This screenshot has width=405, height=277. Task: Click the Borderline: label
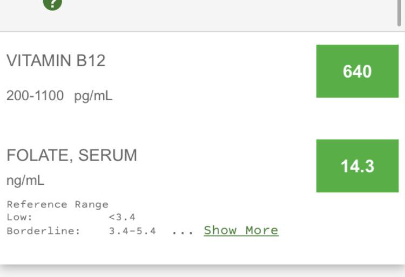(43, 231)
